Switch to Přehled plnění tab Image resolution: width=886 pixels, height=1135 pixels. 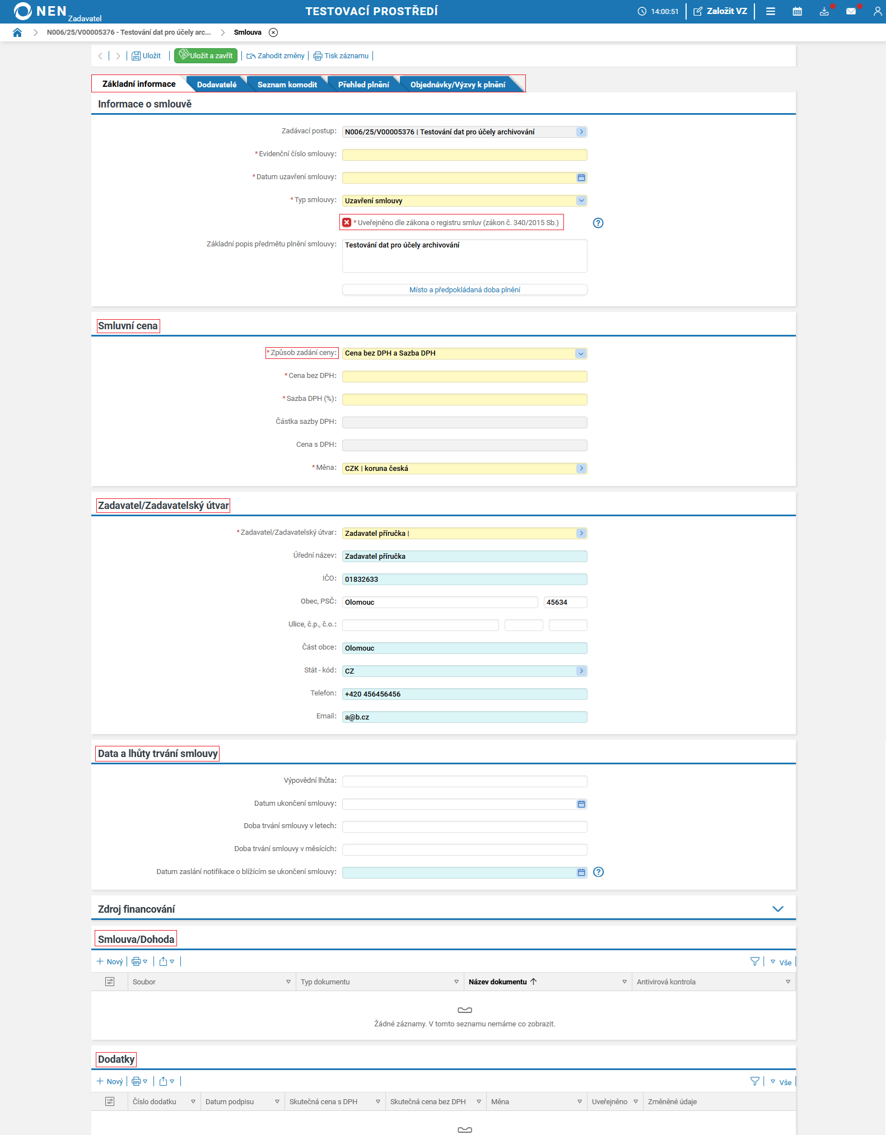[363, 85]
